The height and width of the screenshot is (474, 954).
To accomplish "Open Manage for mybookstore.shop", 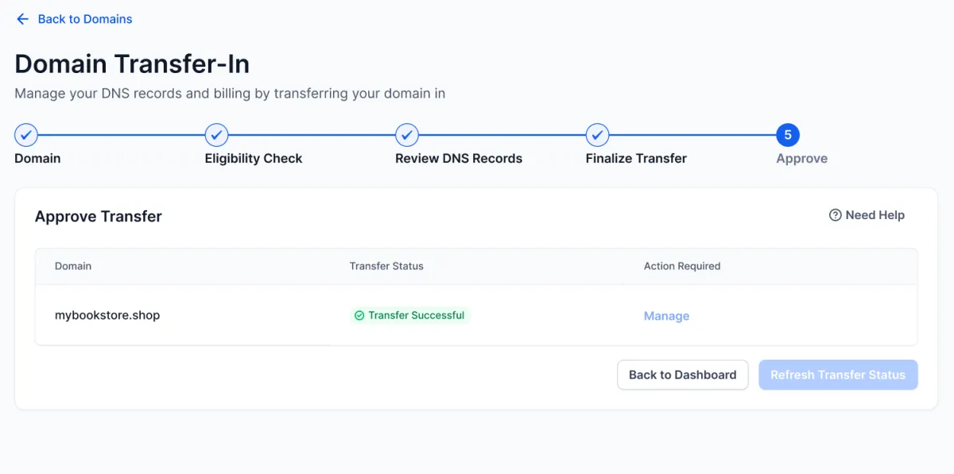I will click(x=666, y=316).
